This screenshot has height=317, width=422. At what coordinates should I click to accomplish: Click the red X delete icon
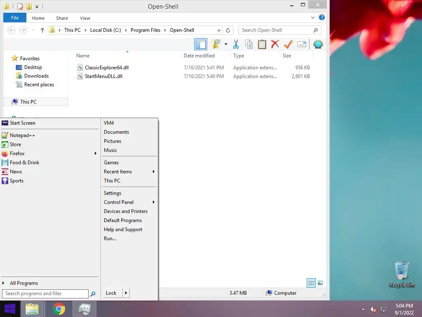pyautogui.click(x=275, y=44)
